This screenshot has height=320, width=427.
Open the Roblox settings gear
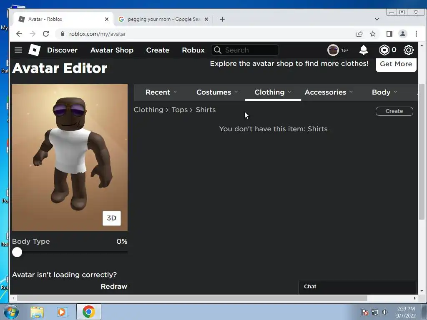408,50
